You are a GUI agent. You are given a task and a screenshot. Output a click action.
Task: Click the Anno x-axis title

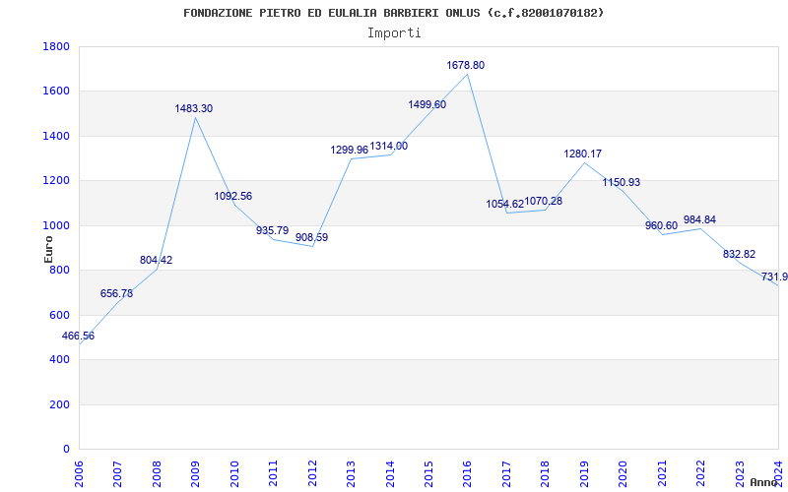coord(762,482)
